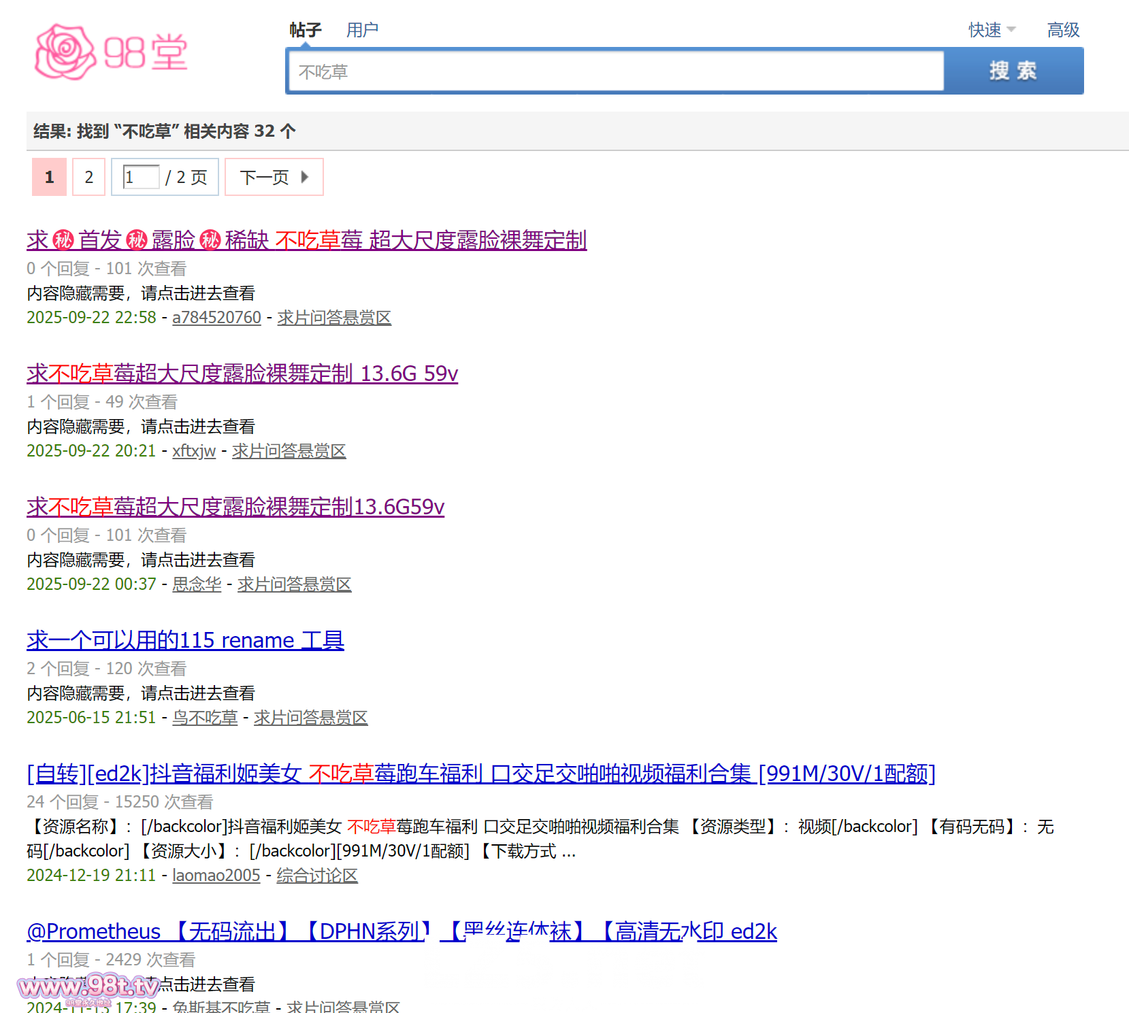Switch to the 用户 search tab
Screen dimensions: 1129x1013
point(362,30)
